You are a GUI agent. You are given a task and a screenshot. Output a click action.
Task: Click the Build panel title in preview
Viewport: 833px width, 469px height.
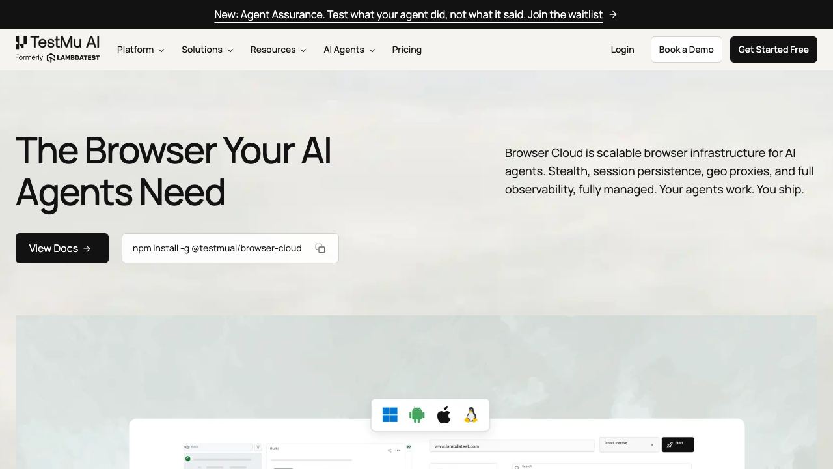click(x=275, y=449)
